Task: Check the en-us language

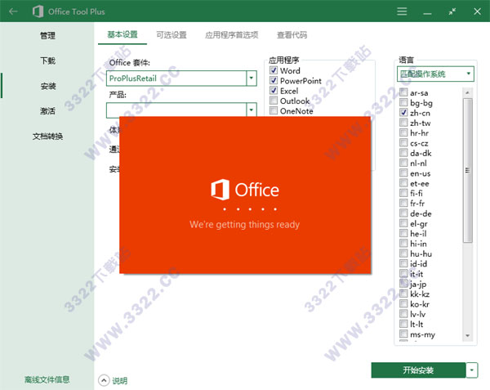Action: 403,173
